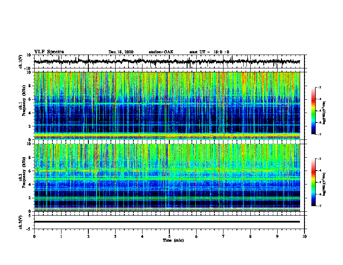
Task: Click the "-7" label on ch.1 colorbar
Action: click(x=320, y=134)
